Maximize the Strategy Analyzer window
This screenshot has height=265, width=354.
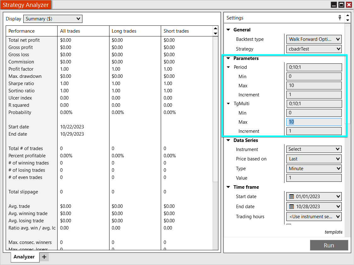click(341, 5)
